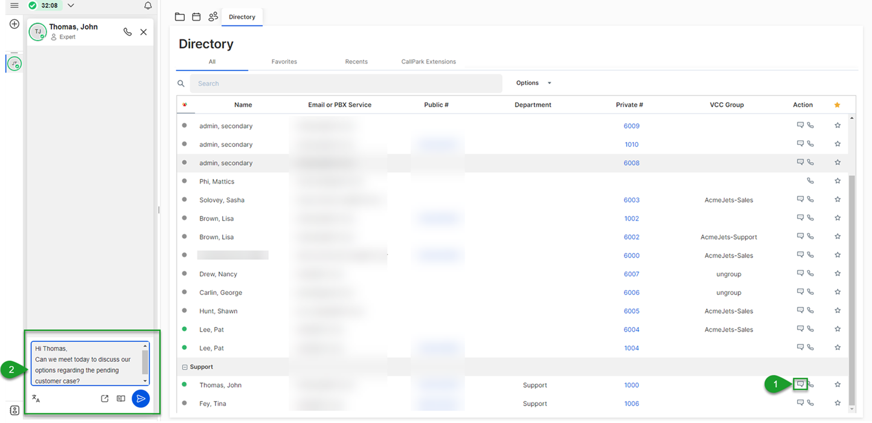The image size is (872, 423).
Task: Start chat with Hunt, Shawn
Action: pyautogui.click(x=800, y=310)
